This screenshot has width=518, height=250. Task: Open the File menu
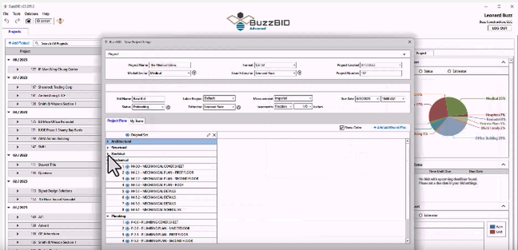click(x=6, y=14)
